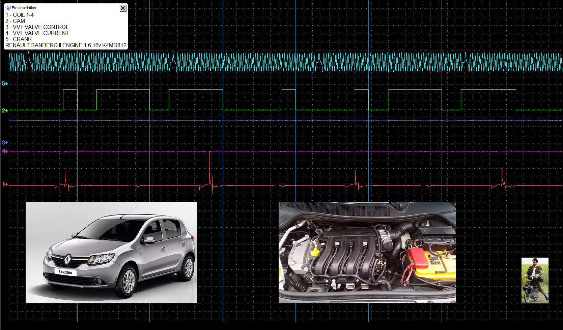Click the File description info icon

click(8, 8)
